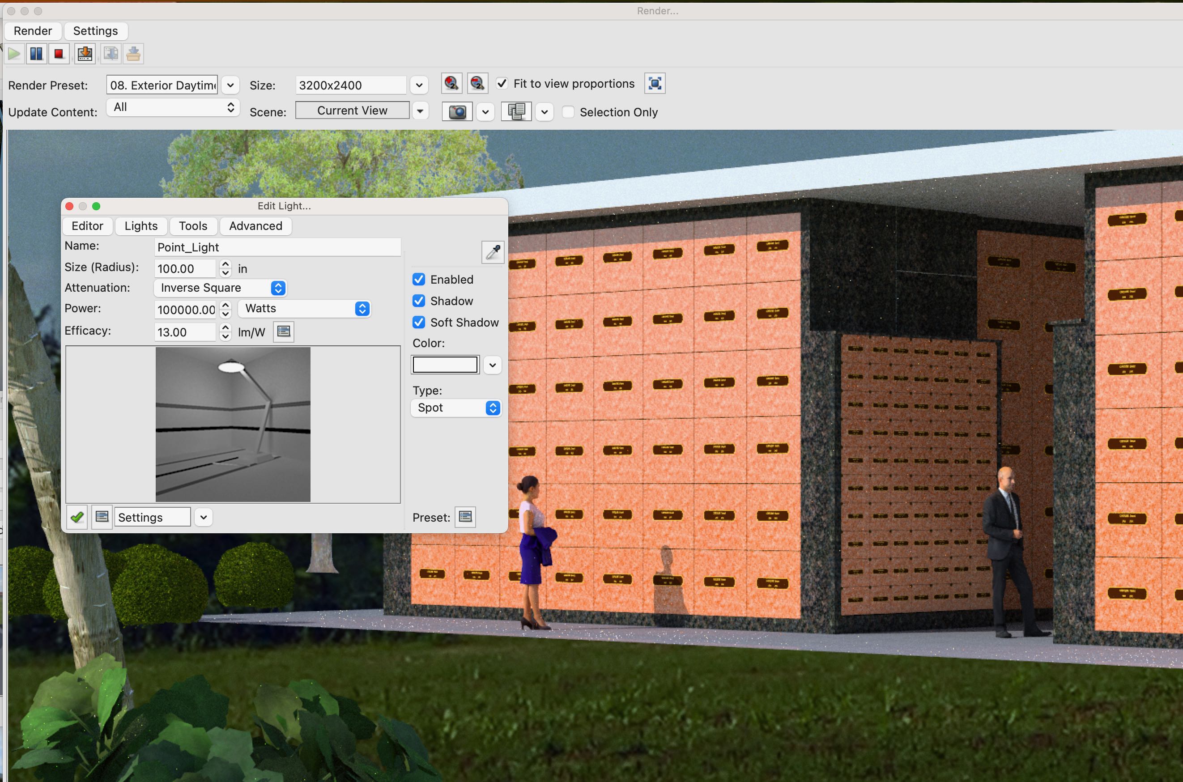Screen dimensions: 1183x782
Task: Expand the Scene dropdown arrow
Action: point(421,110)
